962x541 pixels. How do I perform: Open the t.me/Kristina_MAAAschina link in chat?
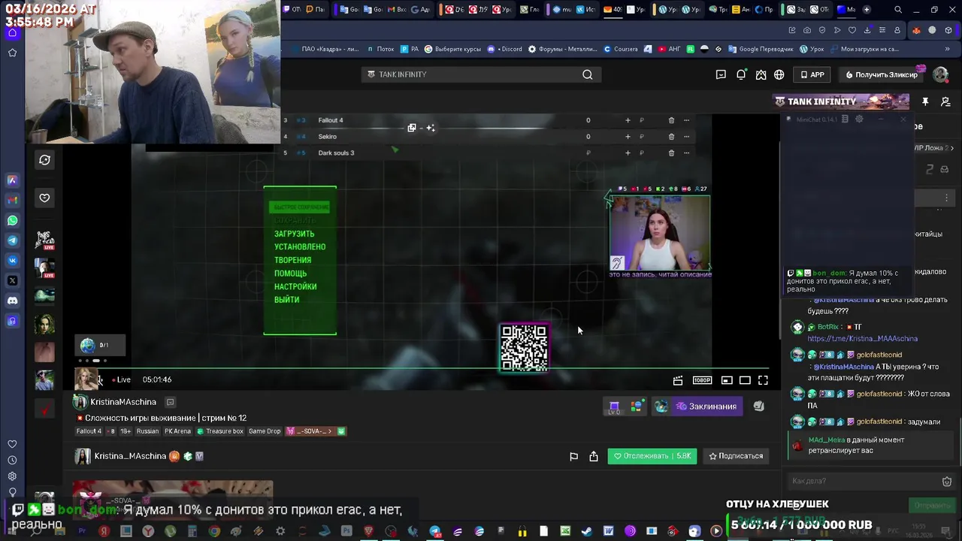(x=862, y=339)
